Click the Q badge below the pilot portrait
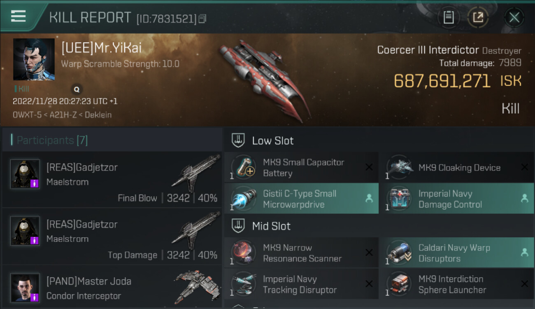Viewport: 535px width, 309px height. [x=77, y=89]
